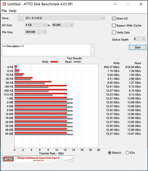148x171 pixels.
Task: Click the 8.80 GB/s write value
Action: click(113, 83)
